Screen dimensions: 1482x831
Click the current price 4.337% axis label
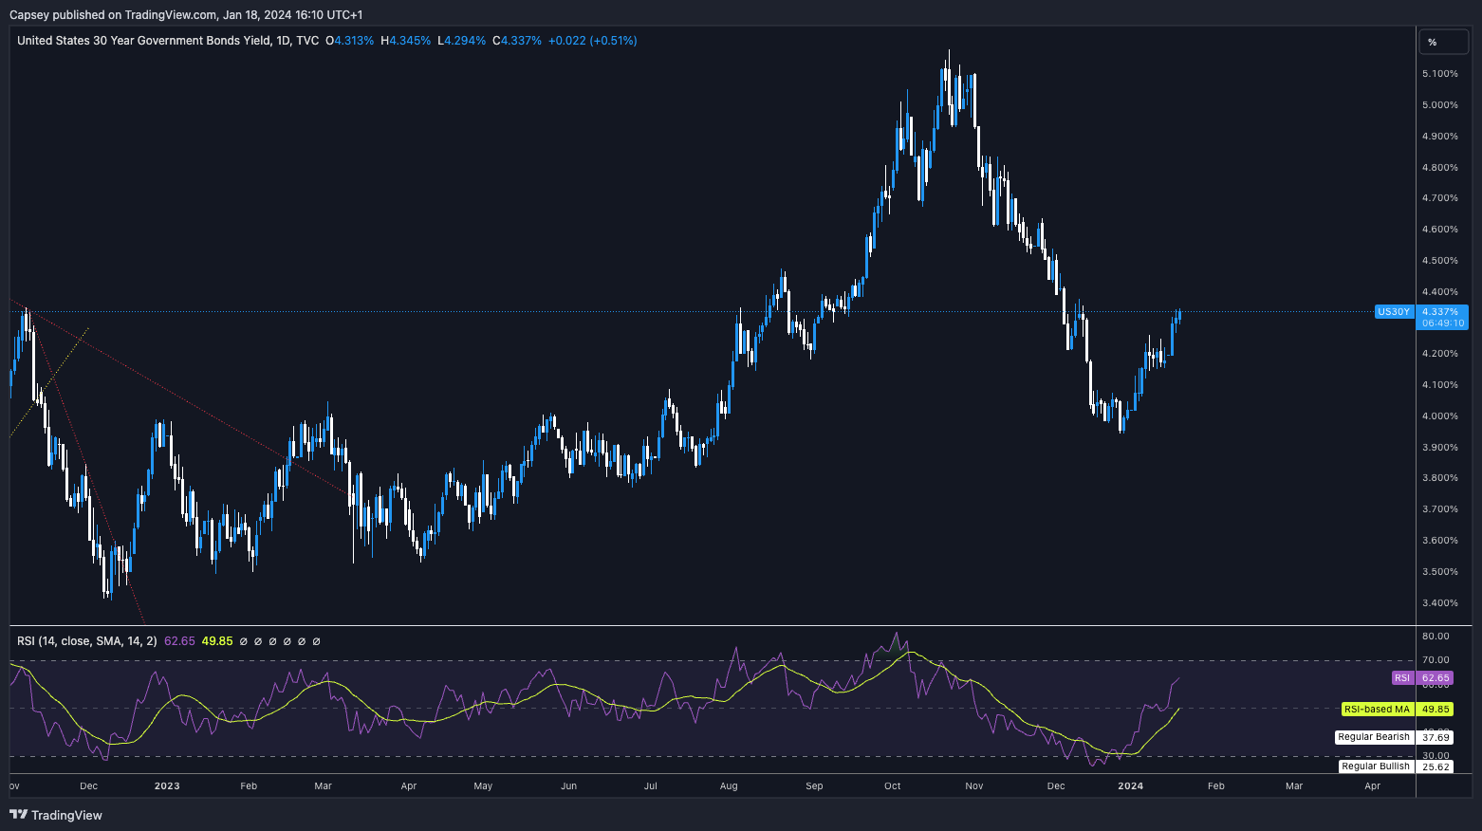click(1440, 312)
